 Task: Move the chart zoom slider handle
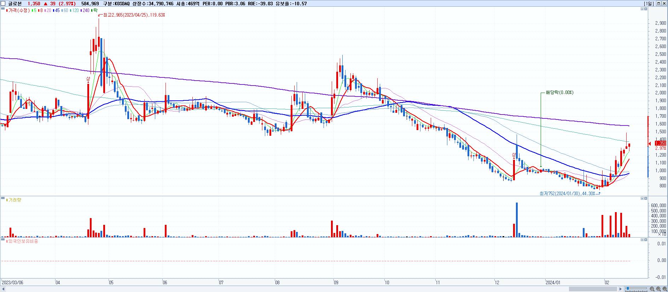[x=628, y=288]
